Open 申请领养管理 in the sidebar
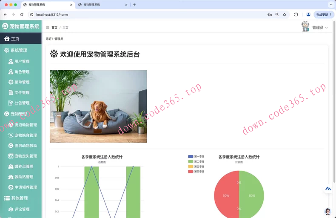 pyautogui.click(x=20, y=187)
